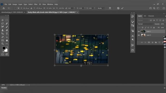This screenshot has width=166, height=93.
Task: Open the File menu
Action: (x=6, y=4)
